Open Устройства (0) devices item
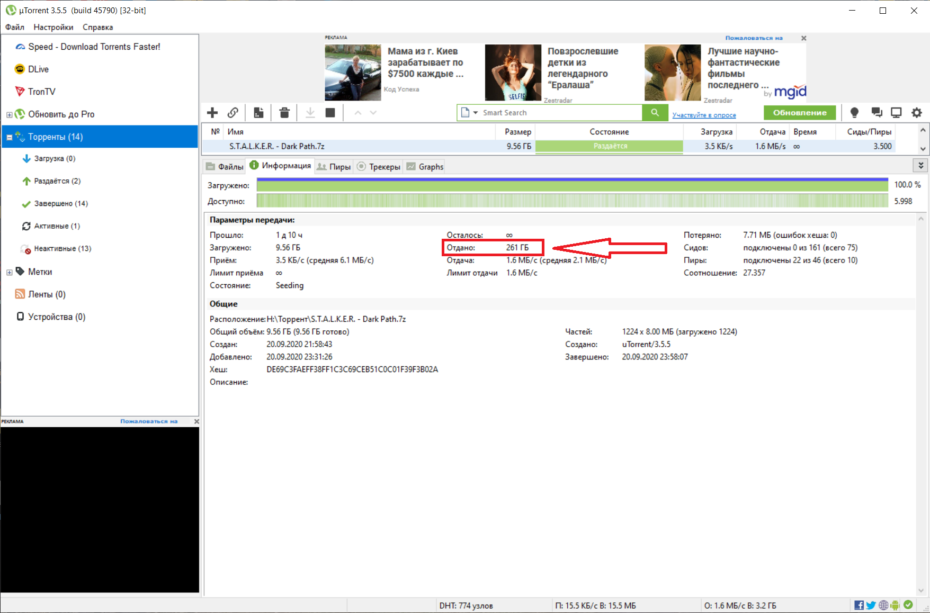 tap(57, 317)
